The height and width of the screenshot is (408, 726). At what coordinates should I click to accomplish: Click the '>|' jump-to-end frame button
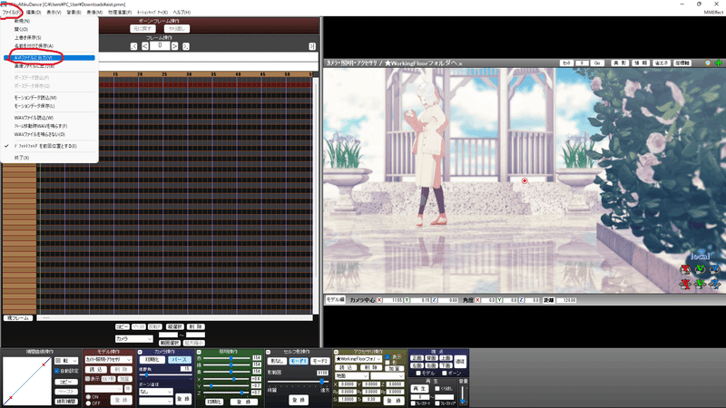pos(312,46)
